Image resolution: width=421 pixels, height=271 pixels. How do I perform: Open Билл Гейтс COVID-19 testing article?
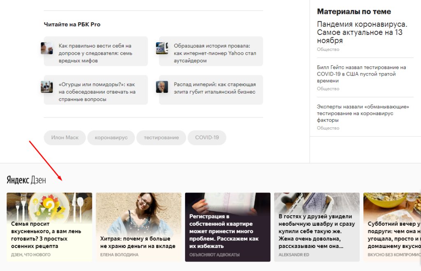point(361,74)
